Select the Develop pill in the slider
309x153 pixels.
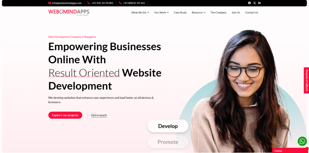pyautogui.click(x=168, y=126)
